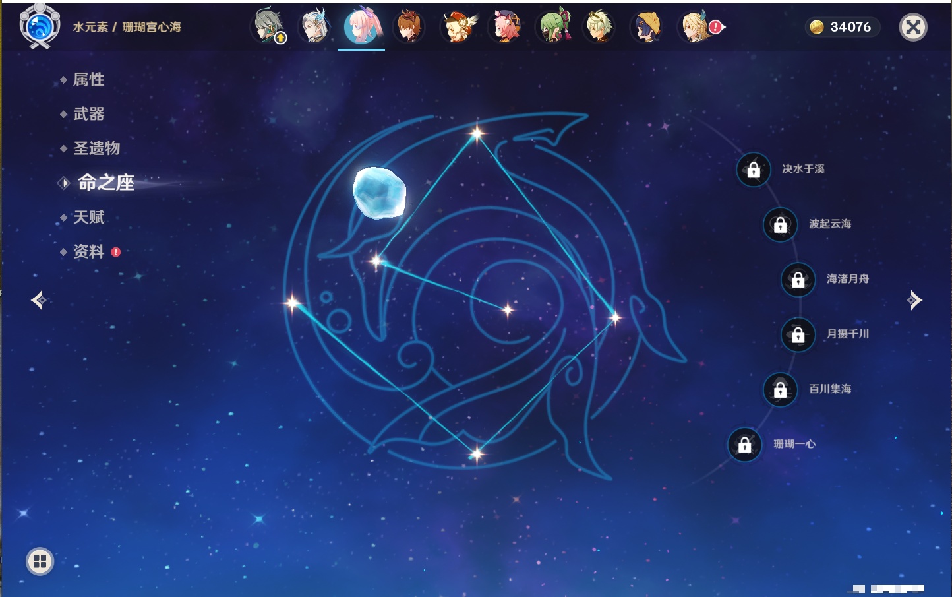This screenshot has width=952, height=597.
Task: Go to previous character with left arrow
Action: pos(38,300)
